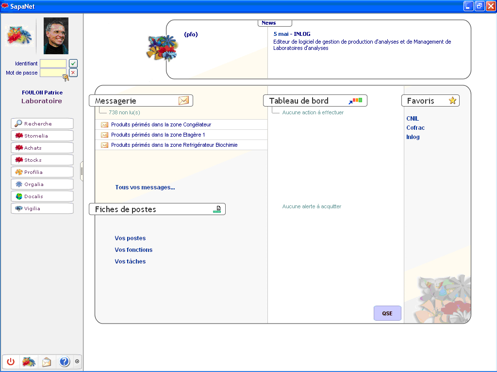Open the Cofrac favorite link
497x372 pixels.
(x=415, y=128)
